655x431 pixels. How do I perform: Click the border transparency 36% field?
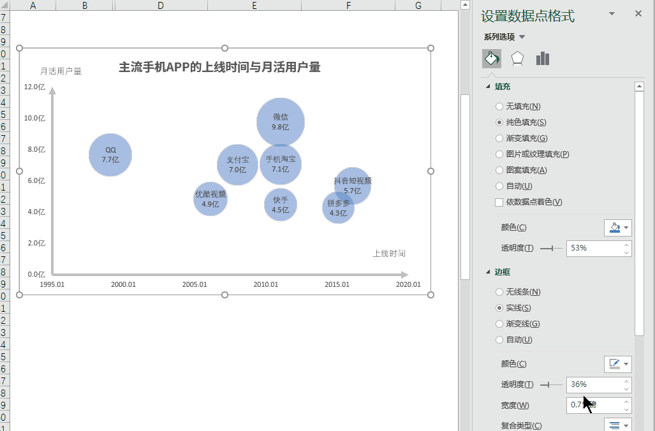(x=595, y=384)
